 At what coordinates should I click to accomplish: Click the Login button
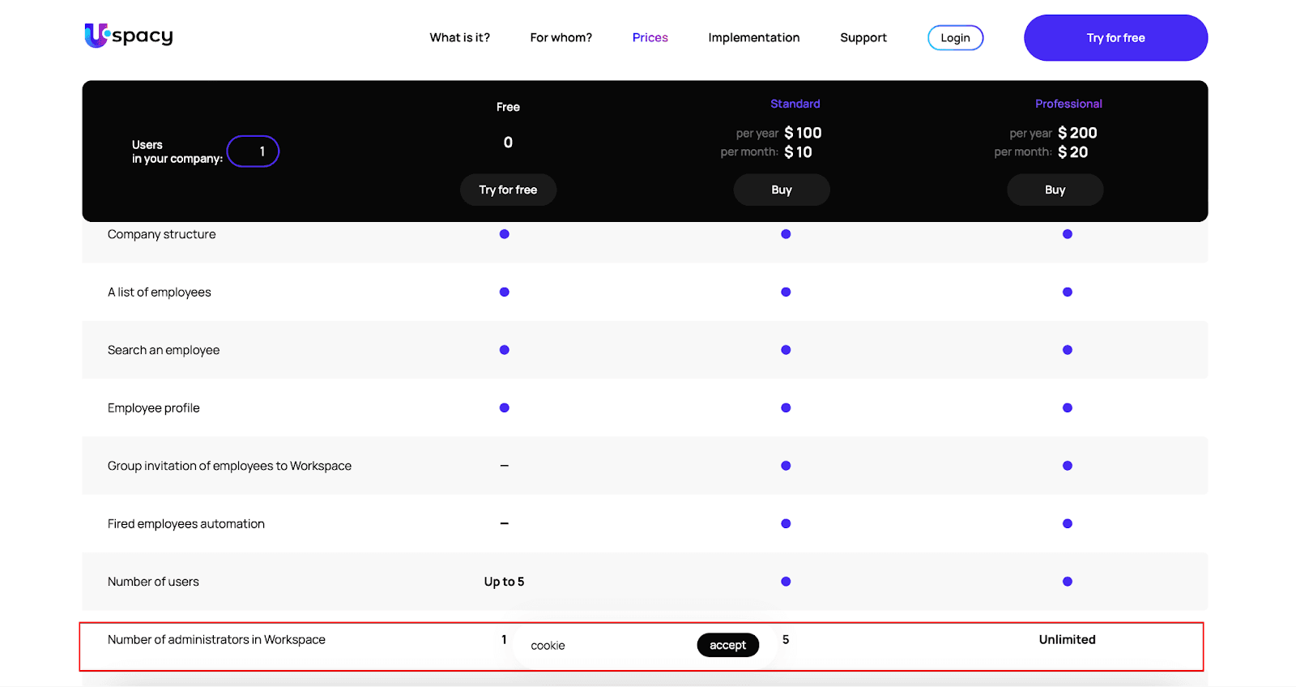(955, 38)
